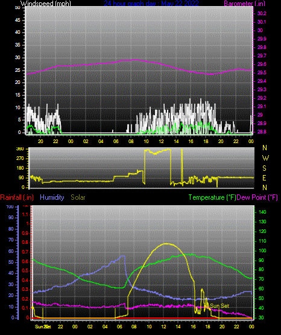
Task: Click the "Sun Set" marker label
Action: coord(219,306)
